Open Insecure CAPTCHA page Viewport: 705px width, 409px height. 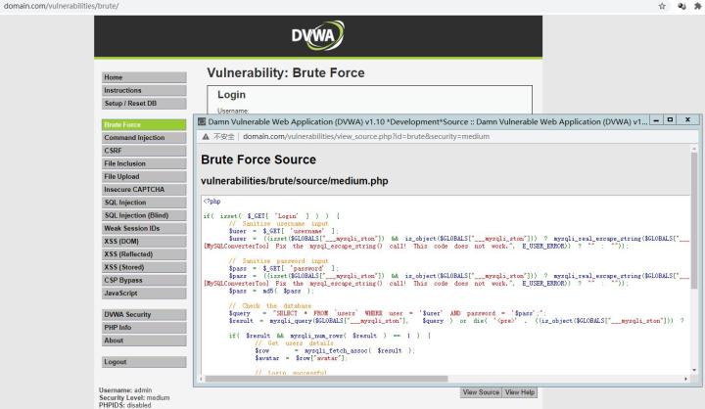click(144, 190)
